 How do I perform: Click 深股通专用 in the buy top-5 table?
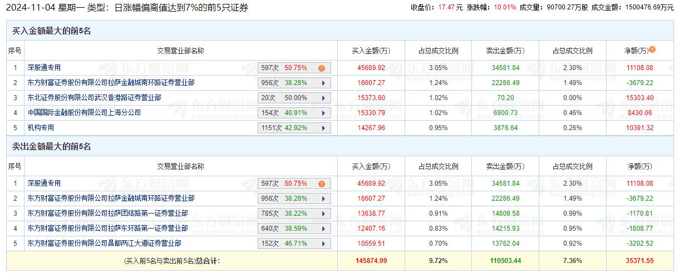pyautogui.click(x=44, y=68)
